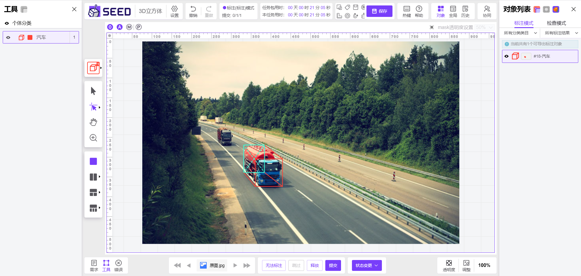Select the single-pane purple square layout

pyautogui.click(x=93, y=161)
